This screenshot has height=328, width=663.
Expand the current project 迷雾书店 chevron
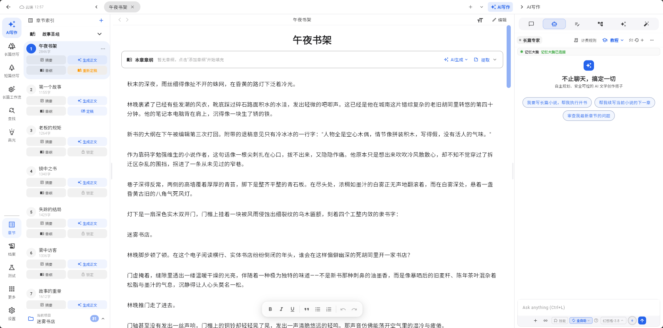(x=103, y=319)
